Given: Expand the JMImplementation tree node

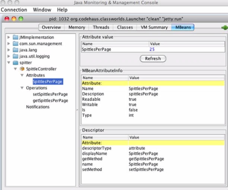Looking at the screenshot, I should point(9,38).
